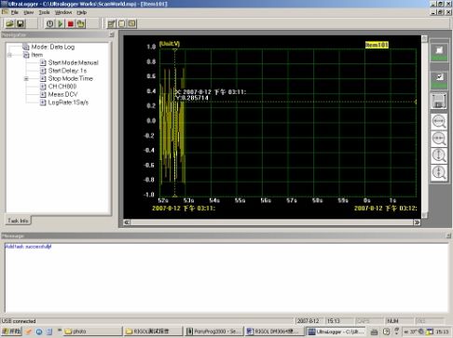Zoom out vertically using the bottom magnifier icon
This screenshot has width=453, height=338.
point(439,172)
